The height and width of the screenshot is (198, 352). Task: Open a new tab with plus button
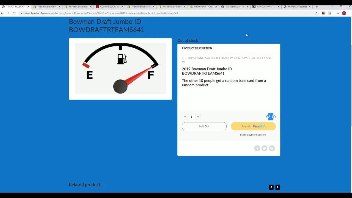pos(317,7)
